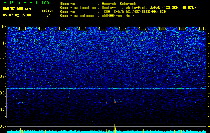Click the 'Receiving antenna' field label
The height and width of the screenshot is (133, 210).
77,16
